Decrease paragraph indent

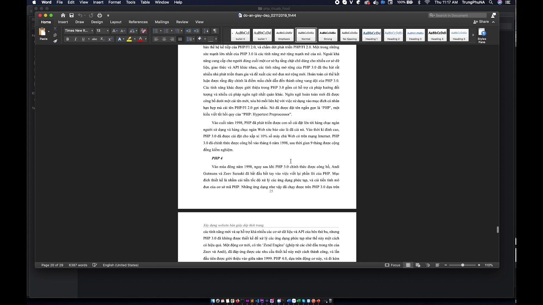coord(188,31)
